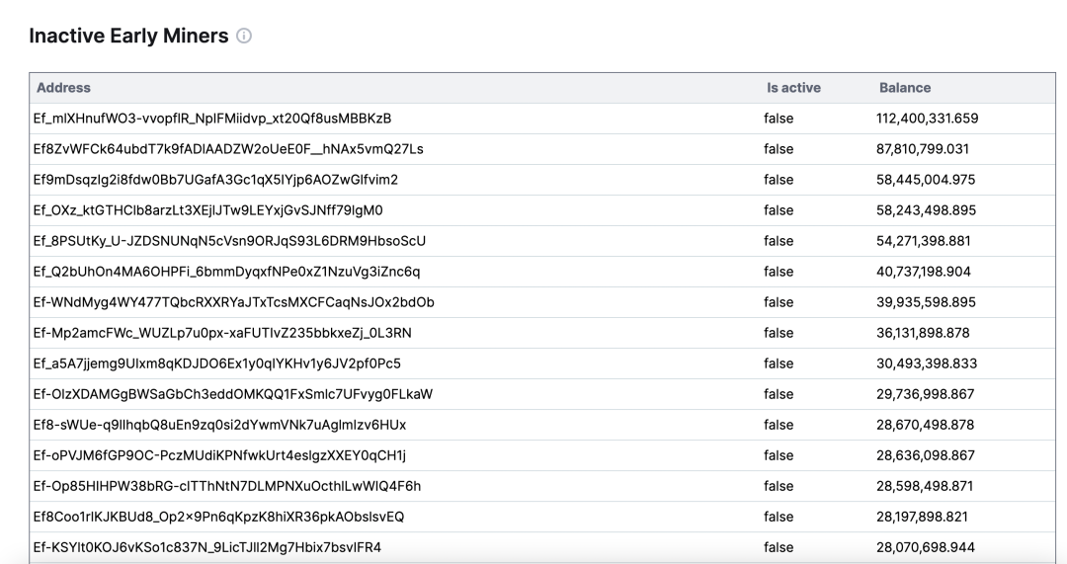Click the address starting with Ef-WNdMyg4WY477
The image size is (1067, 564).
[x=233, y=302]
